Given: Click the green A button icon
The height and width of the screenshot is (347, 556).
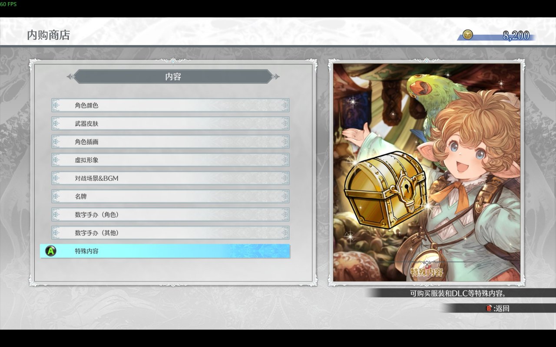Looking at the screenshot, I should click(x=51, y=251).
